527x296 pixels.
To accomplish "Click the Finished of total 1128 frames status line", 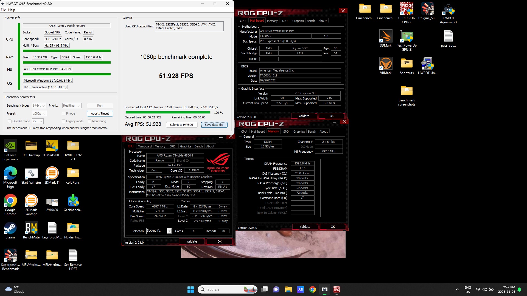I will click(x=171, y=107).
